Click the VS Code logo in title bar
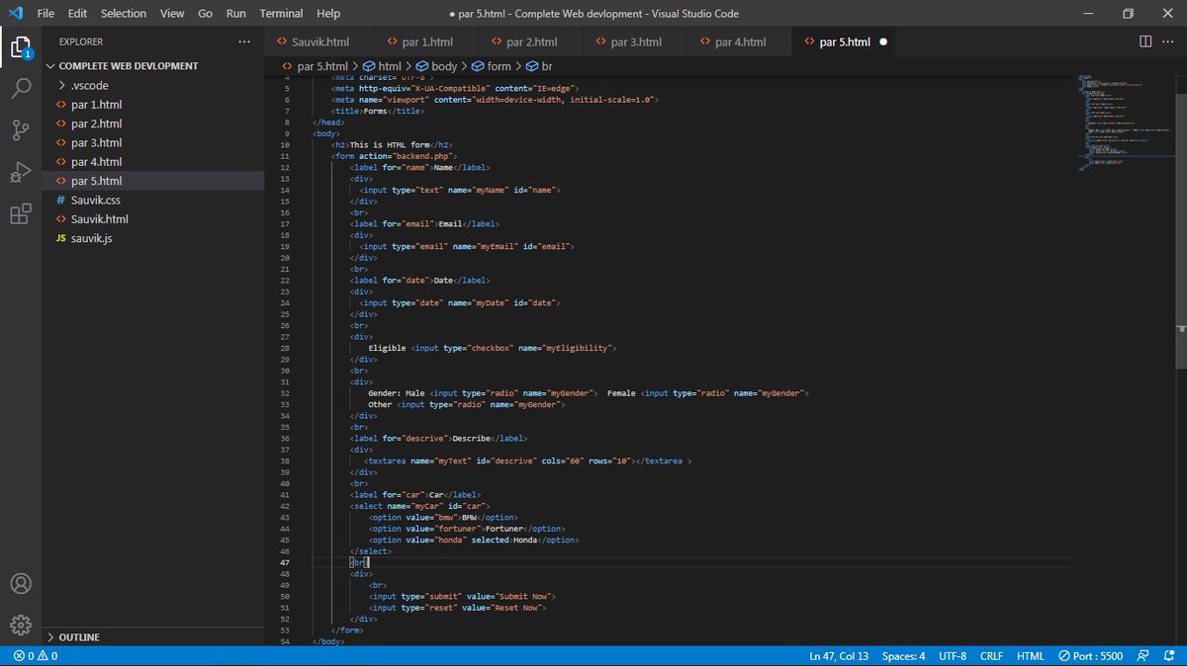1187x666 pixels. point(15,14)
